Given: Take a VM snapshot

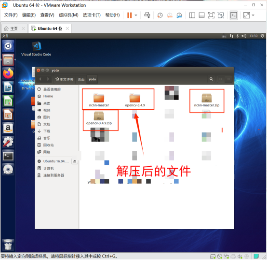Looking at the screenshot, I should pyautogui.click(x=160, y=15).
